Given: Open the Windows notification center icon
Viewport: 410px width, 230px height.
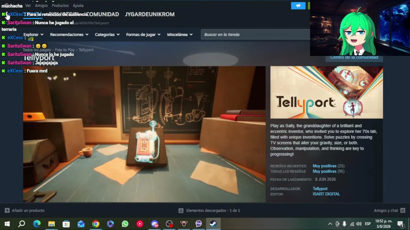Looking at the screenshot, I should 400,224.
